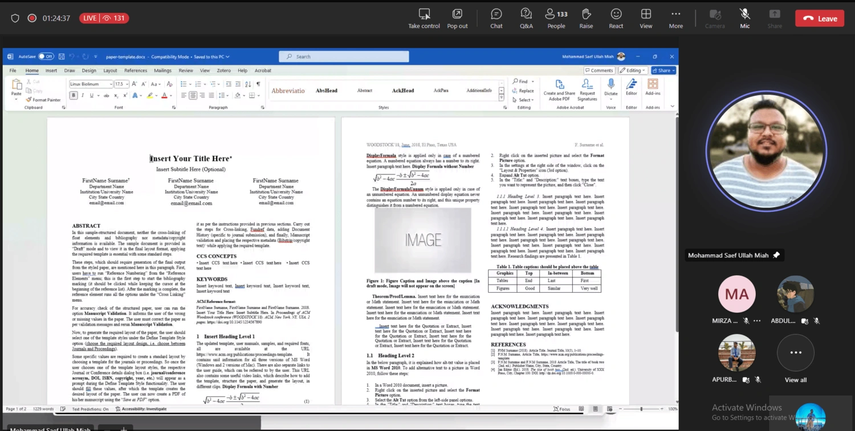
Task: Leave the meeting
Action: [819, 18]
